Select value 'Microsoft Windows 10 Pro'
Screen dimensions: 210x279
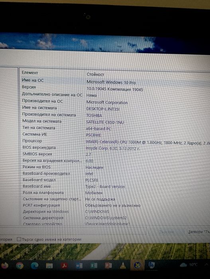[111, 82]
